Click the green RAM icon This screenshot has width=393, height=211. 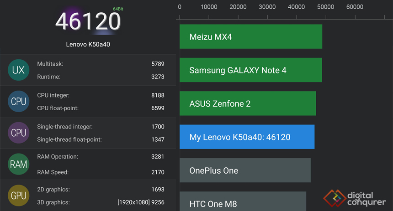tap(19, 164)
